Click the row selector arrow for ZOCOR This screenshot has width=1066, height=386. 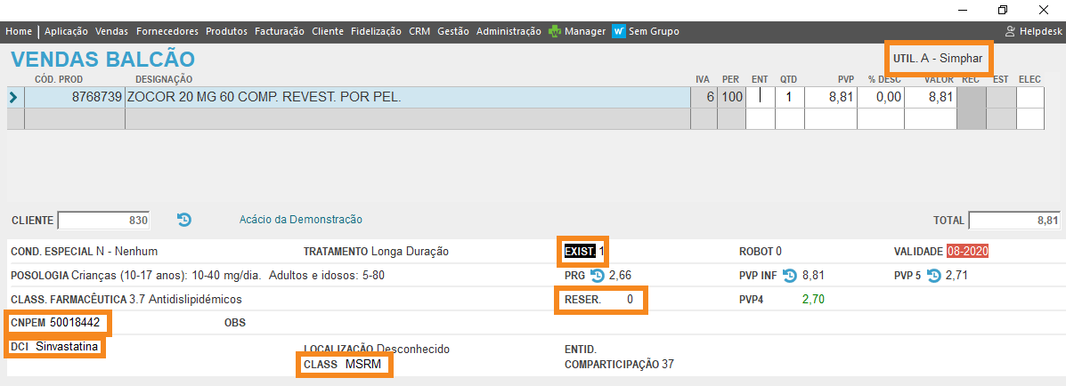click(13, 97)
